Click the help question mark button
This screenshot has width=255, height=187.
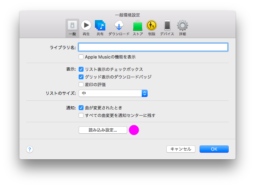29,149
